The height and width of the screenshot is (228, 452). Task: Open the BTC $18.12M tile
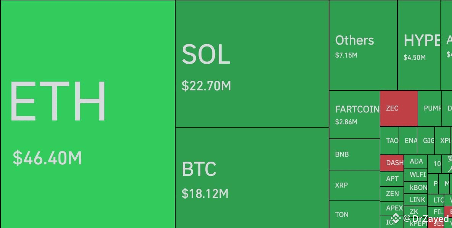[x=252, y=178]
